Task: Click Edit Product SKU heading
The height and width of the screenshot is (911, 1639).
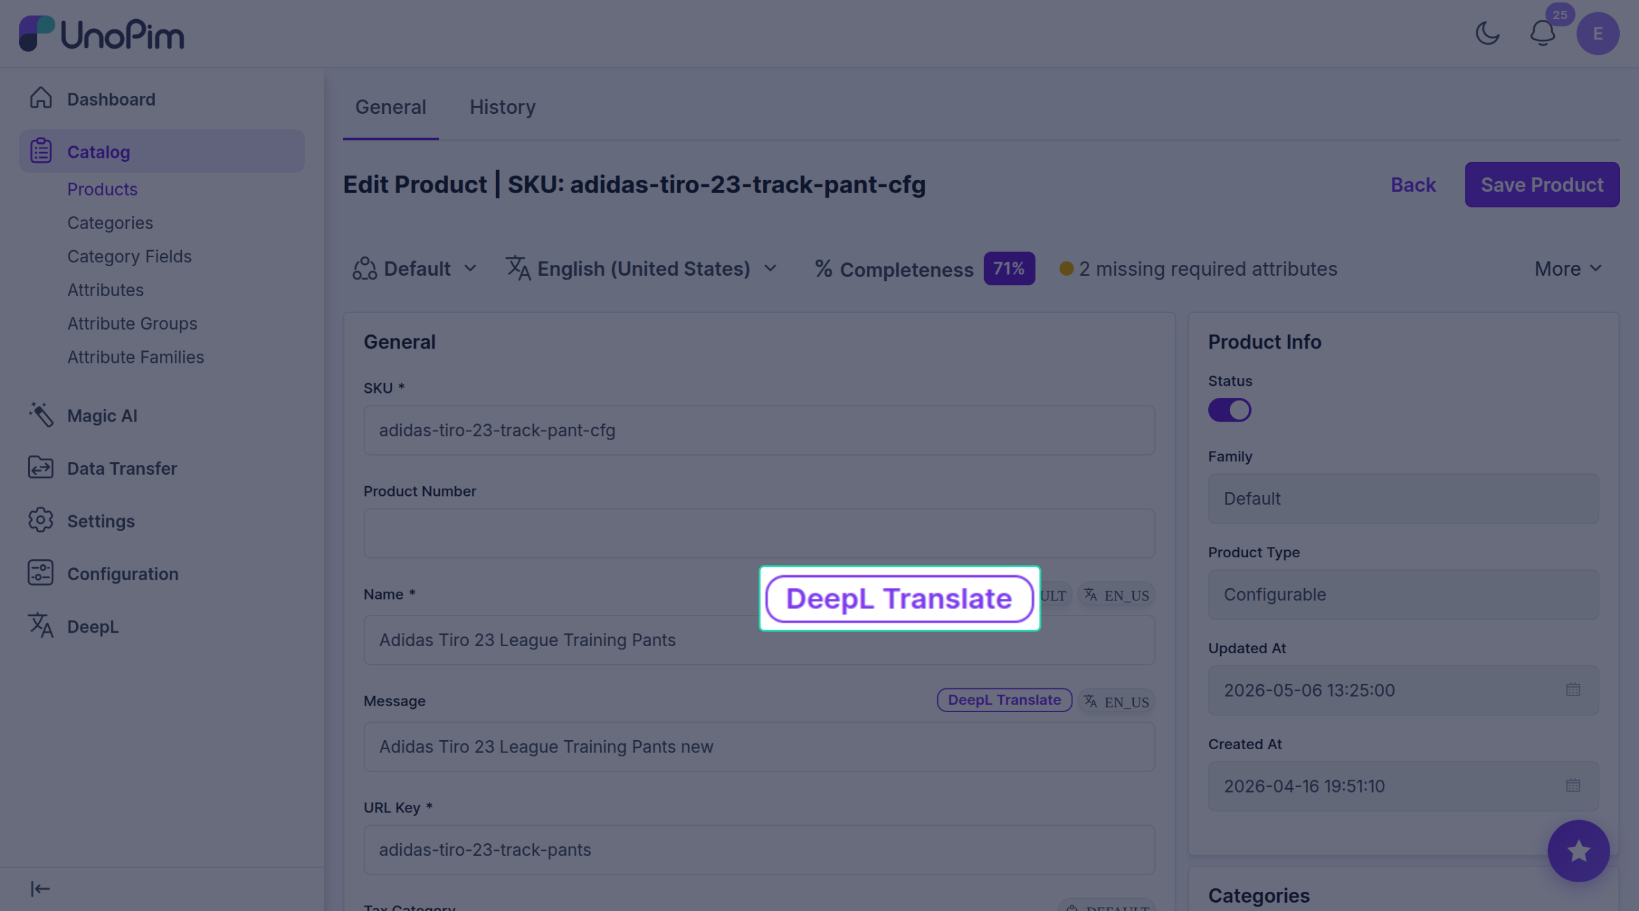Action: tap(634, 185)
